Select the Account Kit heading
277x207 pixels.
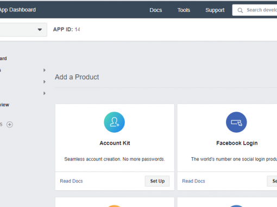(115, 143)
